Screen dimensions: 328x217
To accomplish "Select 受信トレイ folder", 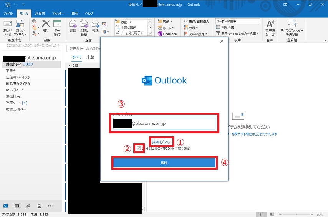I will 31,64.
